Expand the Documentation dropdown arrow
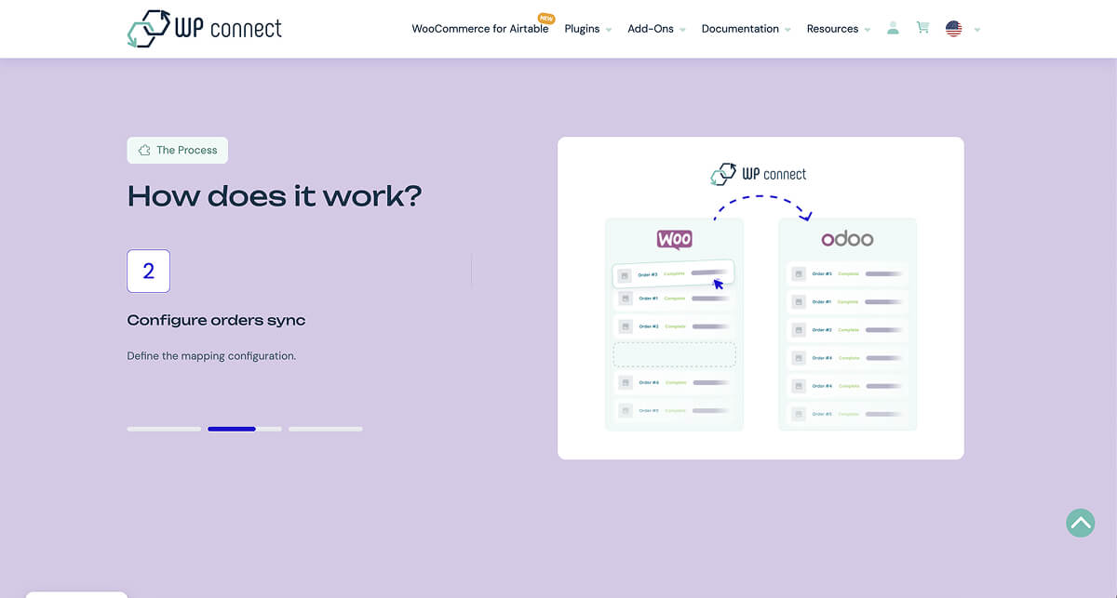This screenshot has height=598, width=1117. (x=787, y=30)
